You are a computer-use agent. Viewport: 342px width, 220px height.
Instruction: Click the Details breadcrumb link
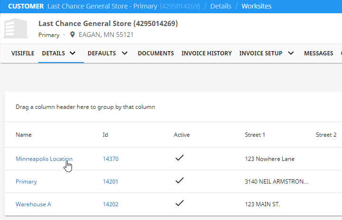pos(220,6)
